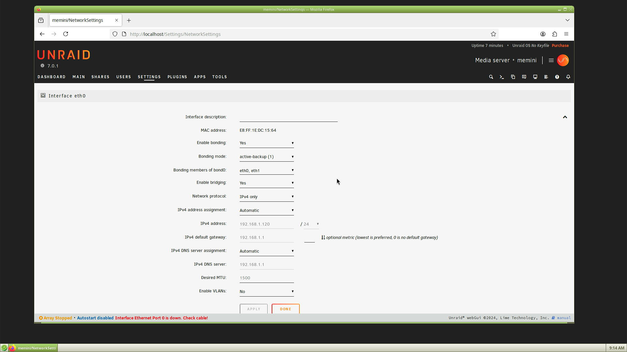
Task: Click the tracking protection shield icon
Action: [115, 34]
